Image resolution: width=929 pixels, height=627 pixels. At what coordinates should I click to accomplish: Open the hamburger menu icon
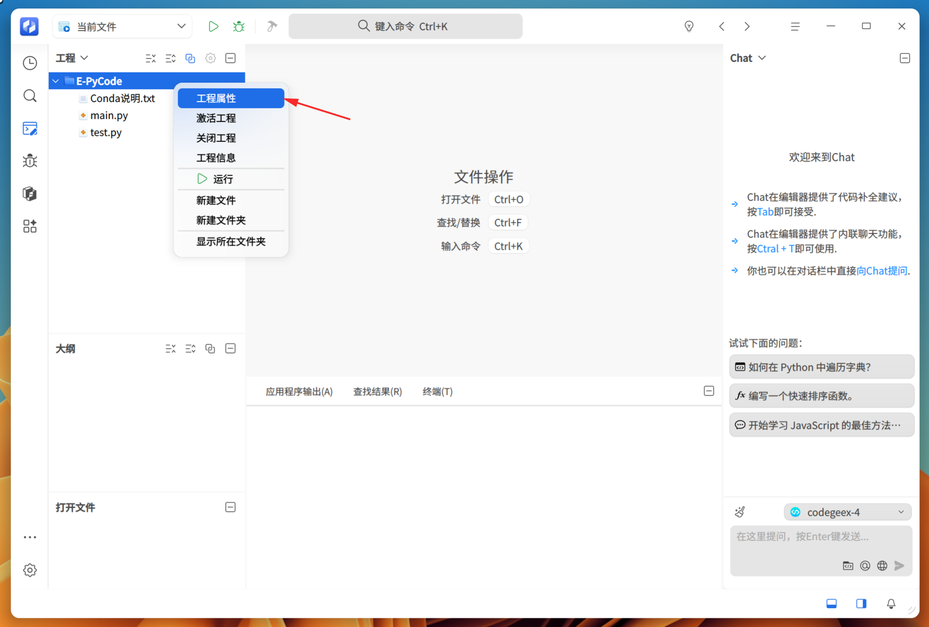(x=795, y=26)
